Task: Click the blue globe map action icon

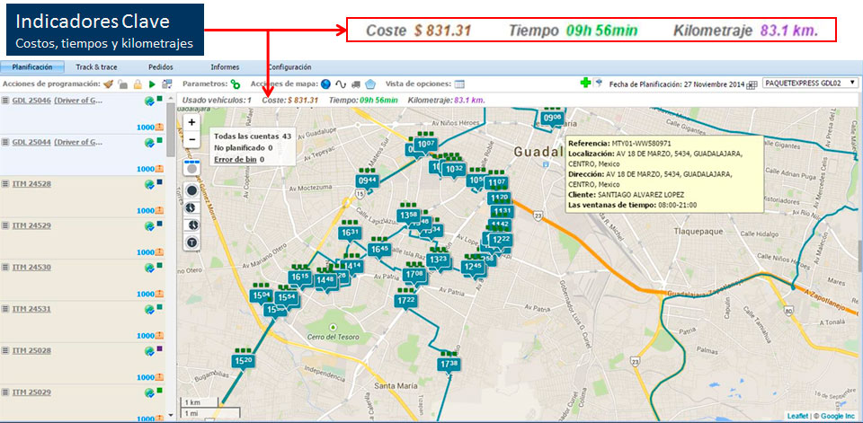Action: pyautogui.click(x=325, y=84)
